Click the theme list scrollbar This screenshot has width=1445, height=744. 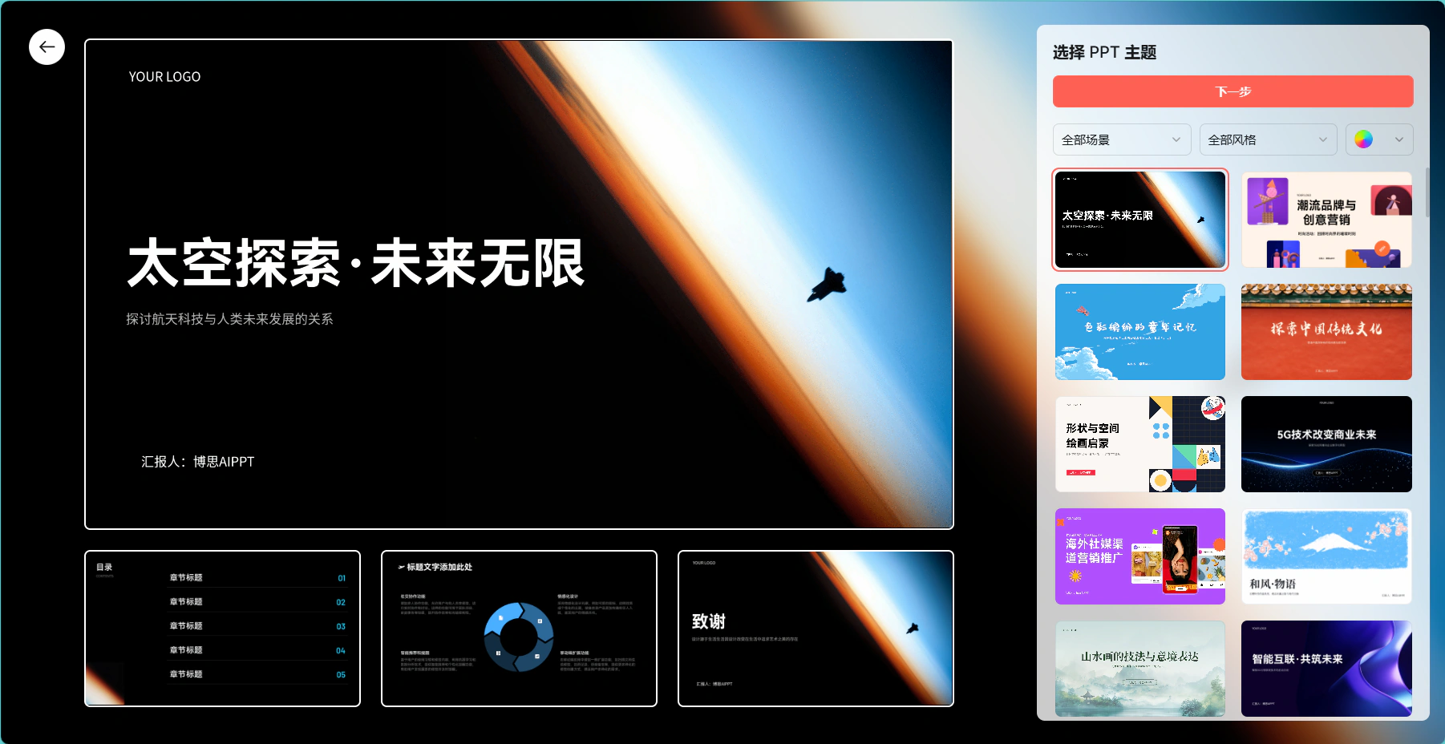tap(1427, 192)
